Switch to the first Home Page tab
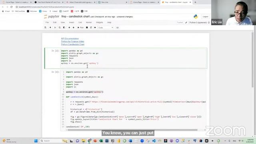The height and width of the screenshot is (144, 256). click(x=17, y=2)
